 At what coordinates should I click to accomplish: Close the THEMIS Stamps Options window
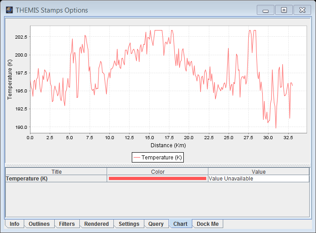[x=303, y=10]
